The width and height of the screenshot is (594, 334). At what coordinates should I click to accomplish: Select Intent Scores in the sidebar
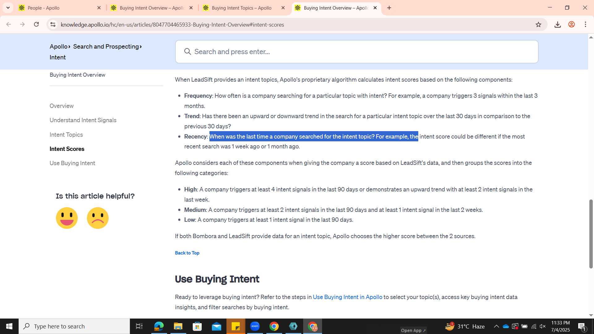(x=67, y=149)
